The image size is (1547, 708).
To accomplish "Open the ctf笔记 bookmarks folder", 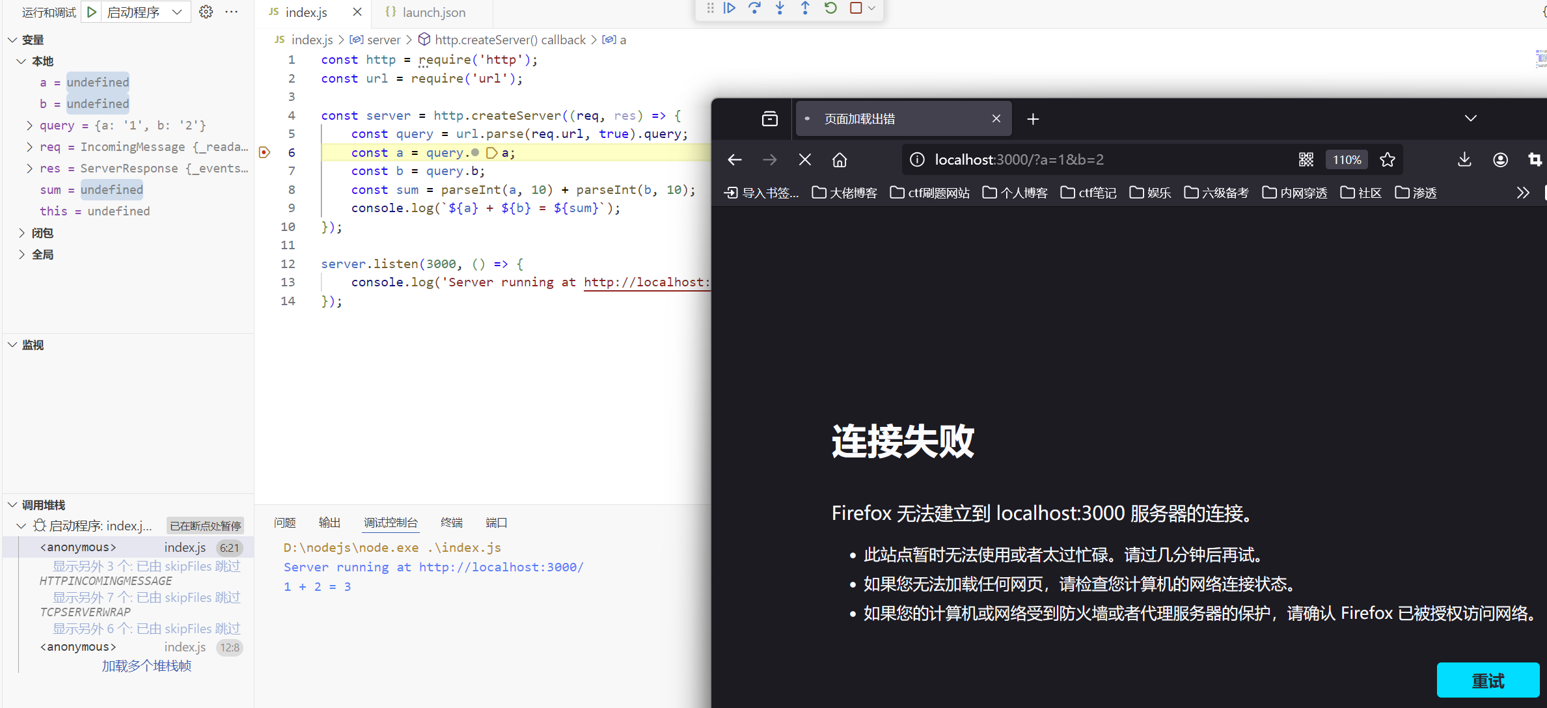I will [x=1088, y=193].
